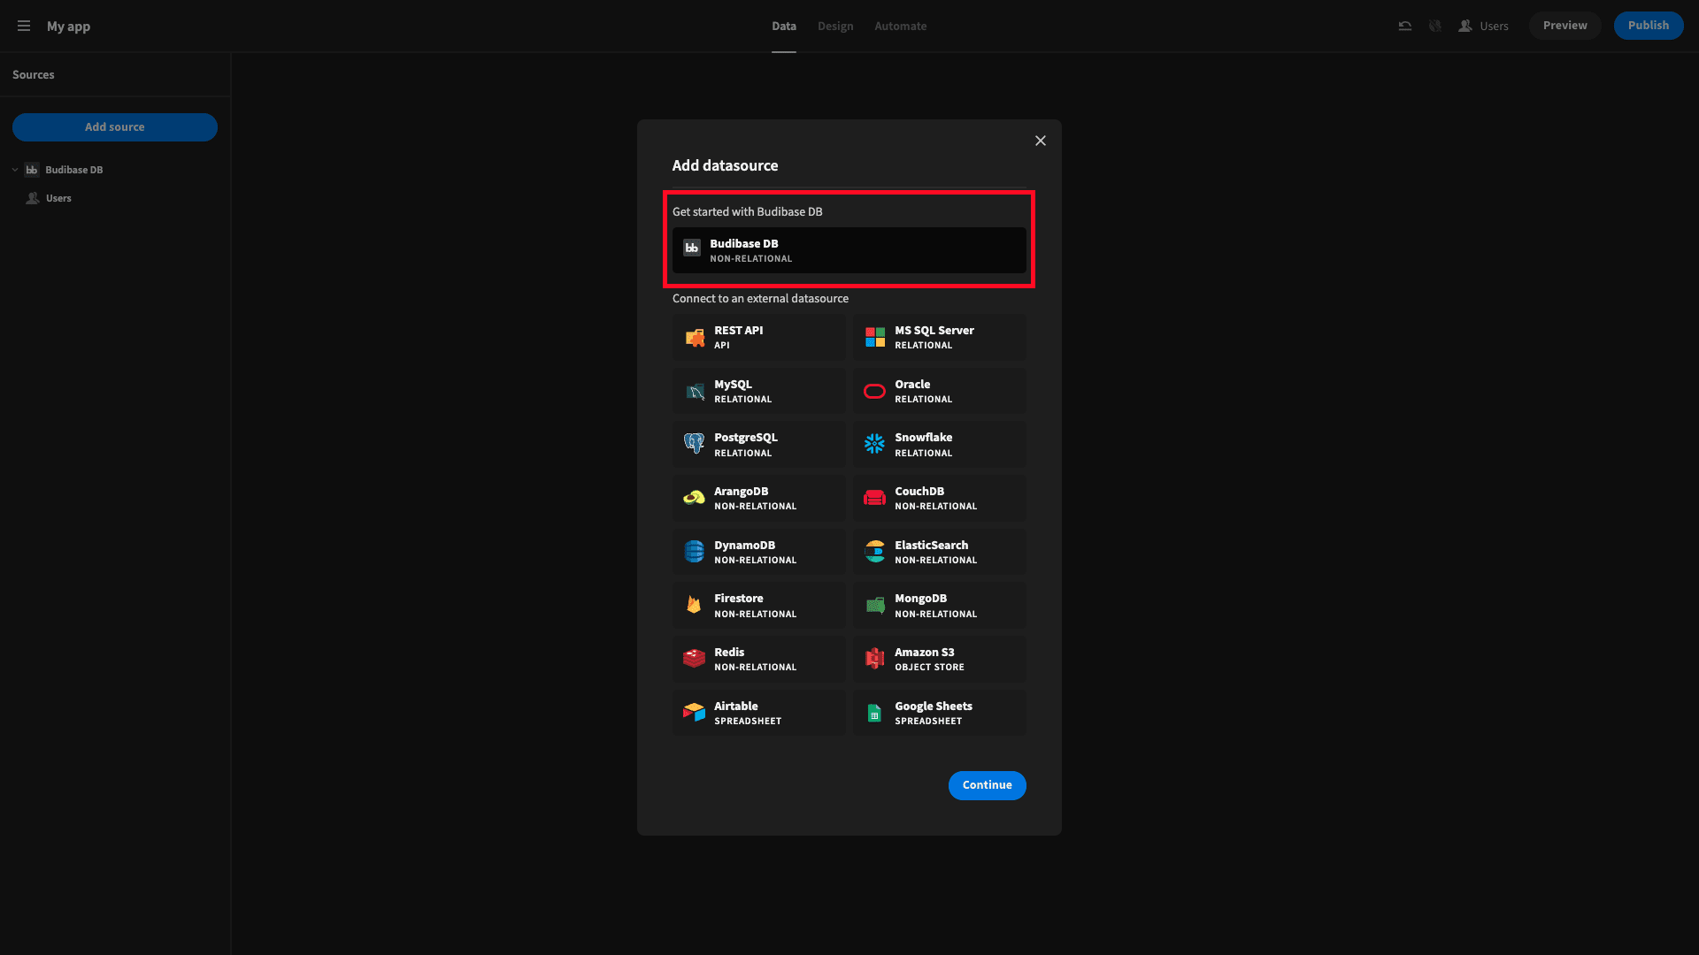Collapse the Budibase DB tree chevron
1699x955 pixels.
[x=15, y=170]
